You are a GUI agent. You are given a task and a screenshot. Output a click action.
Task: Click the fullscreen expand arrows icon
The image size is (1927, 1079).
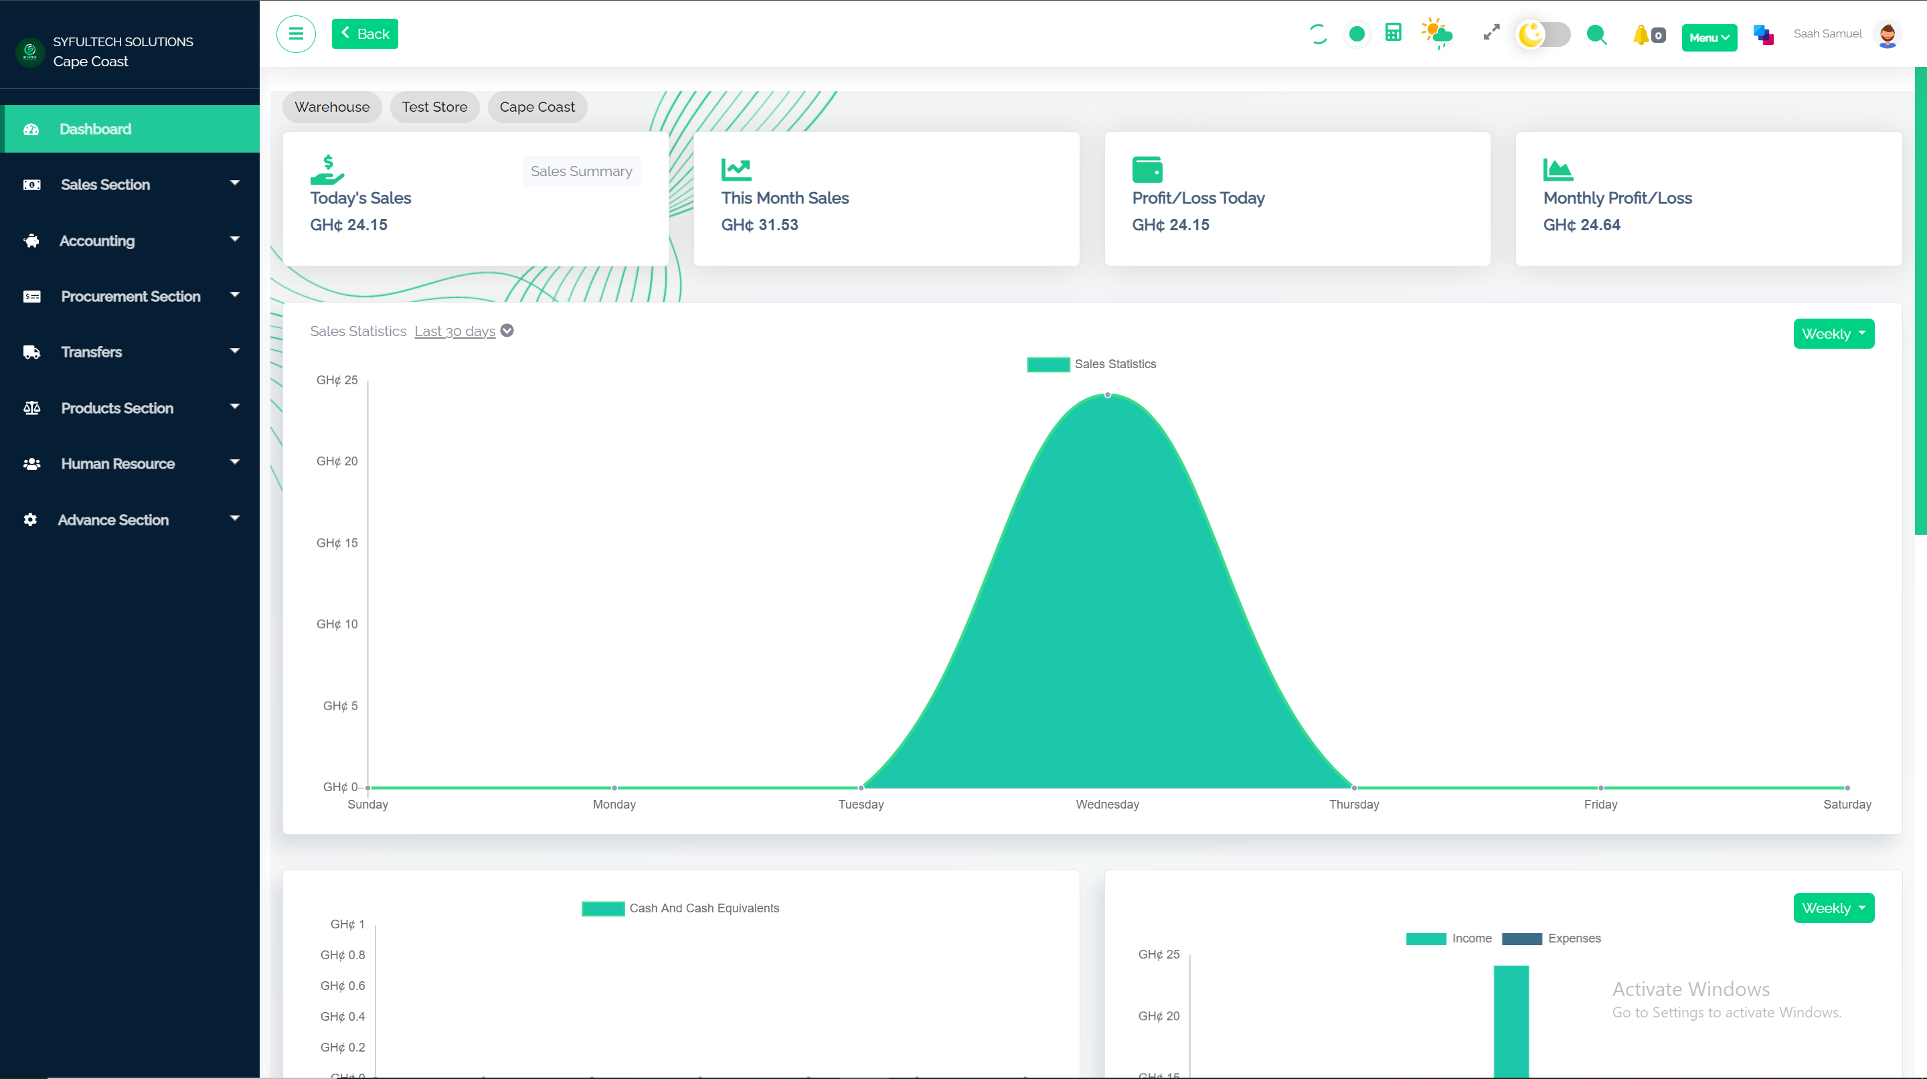(1491, 32)
